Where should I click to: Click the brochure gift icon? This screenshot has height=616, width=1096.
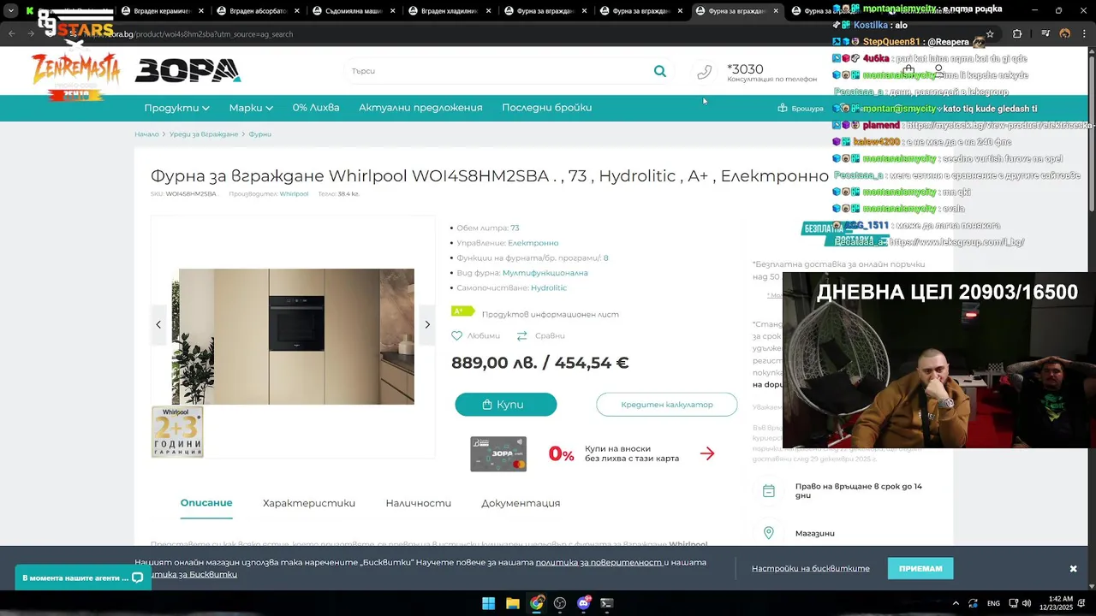point(783,109)
